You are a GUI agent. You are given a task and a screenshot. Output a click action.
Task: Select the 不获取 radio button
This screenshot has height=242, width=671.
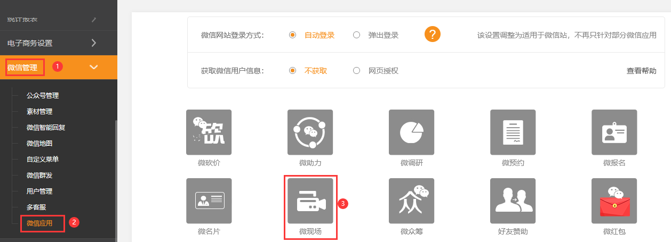pyautogui.click(x=292, y=71)
